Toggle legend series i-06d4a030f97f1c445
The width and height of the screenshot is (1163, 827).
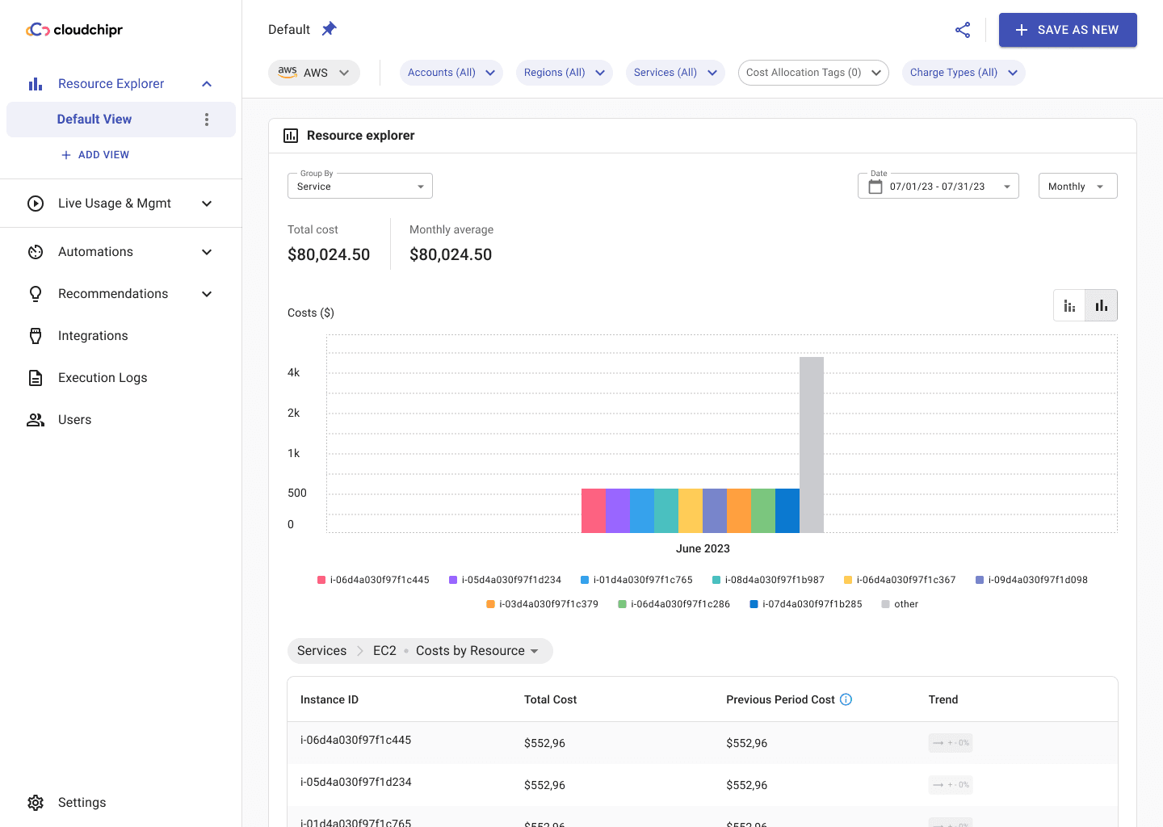click(x=373, y=580)
